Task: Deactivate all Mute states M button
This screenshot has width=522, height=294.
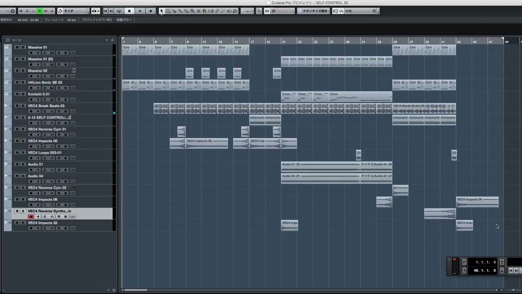Action: 21,10
